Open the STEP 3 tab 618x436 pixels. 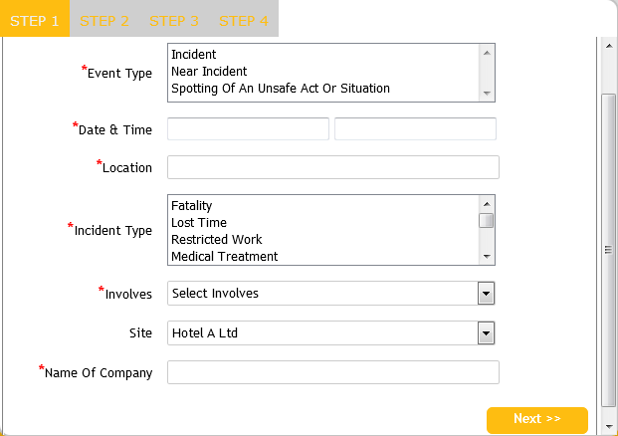point(174,20)
